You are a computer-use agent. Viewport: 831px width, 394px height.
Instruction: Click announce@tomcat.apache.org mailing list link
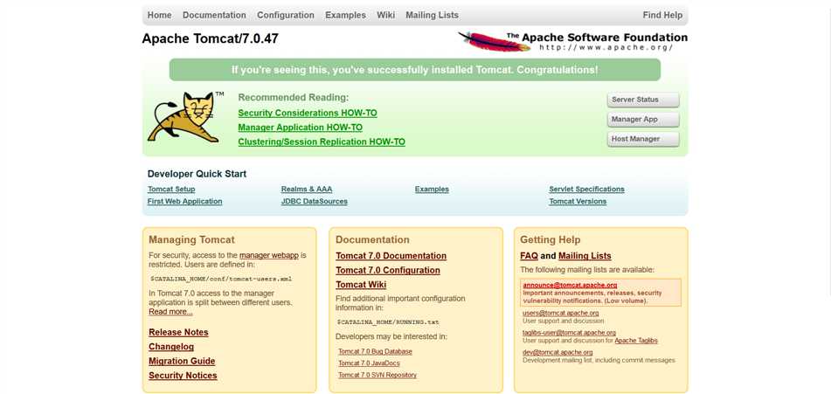click(x=570, y=285)
